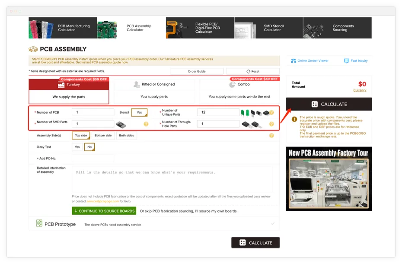Open the Currency selector link
402x264 pixels.
(x=360, y=90)
